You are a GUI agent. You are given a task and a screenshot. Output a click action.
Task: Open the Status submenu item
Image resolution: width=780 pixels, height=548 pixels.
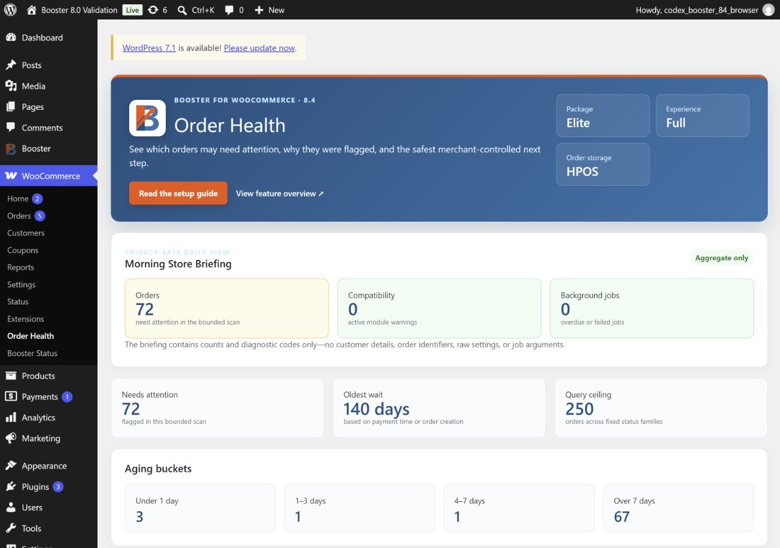[18, 301]
